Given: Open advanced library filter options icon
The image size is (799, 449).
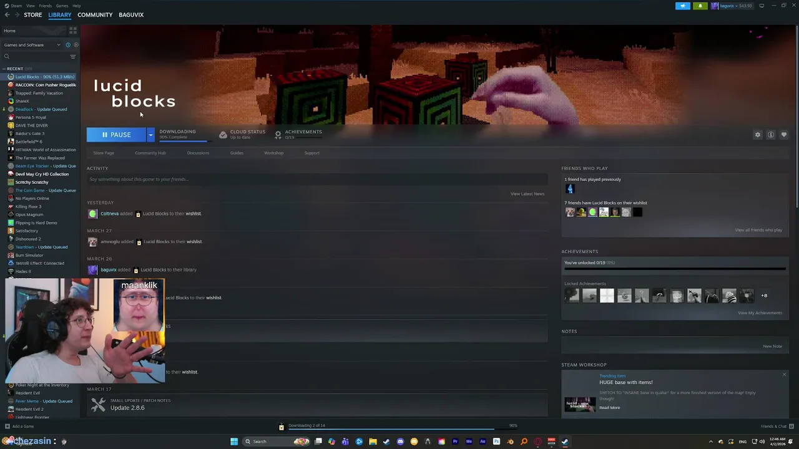Looking at the screenshot, I should coord(73,57).
